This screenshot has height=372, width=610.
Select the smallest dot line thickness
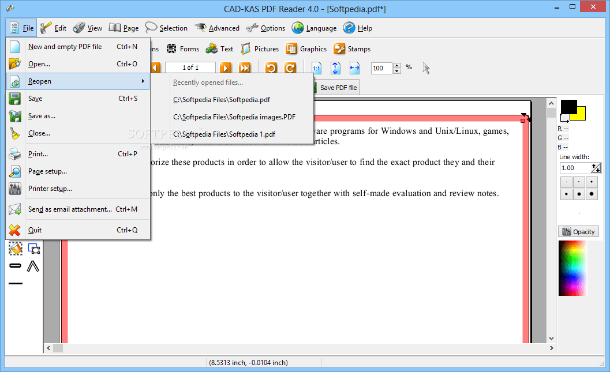pyautogui.click(x=567, y=182)
